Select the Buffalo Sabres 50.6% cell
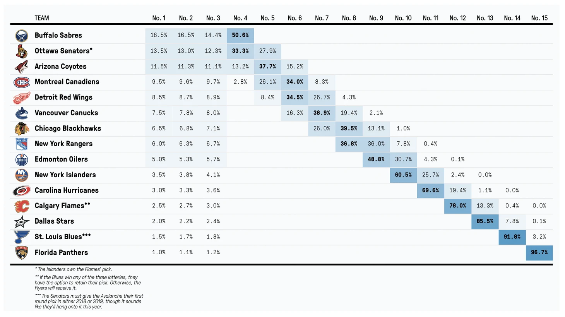Viewport: 565px width, 317px height. coord(240,36)
